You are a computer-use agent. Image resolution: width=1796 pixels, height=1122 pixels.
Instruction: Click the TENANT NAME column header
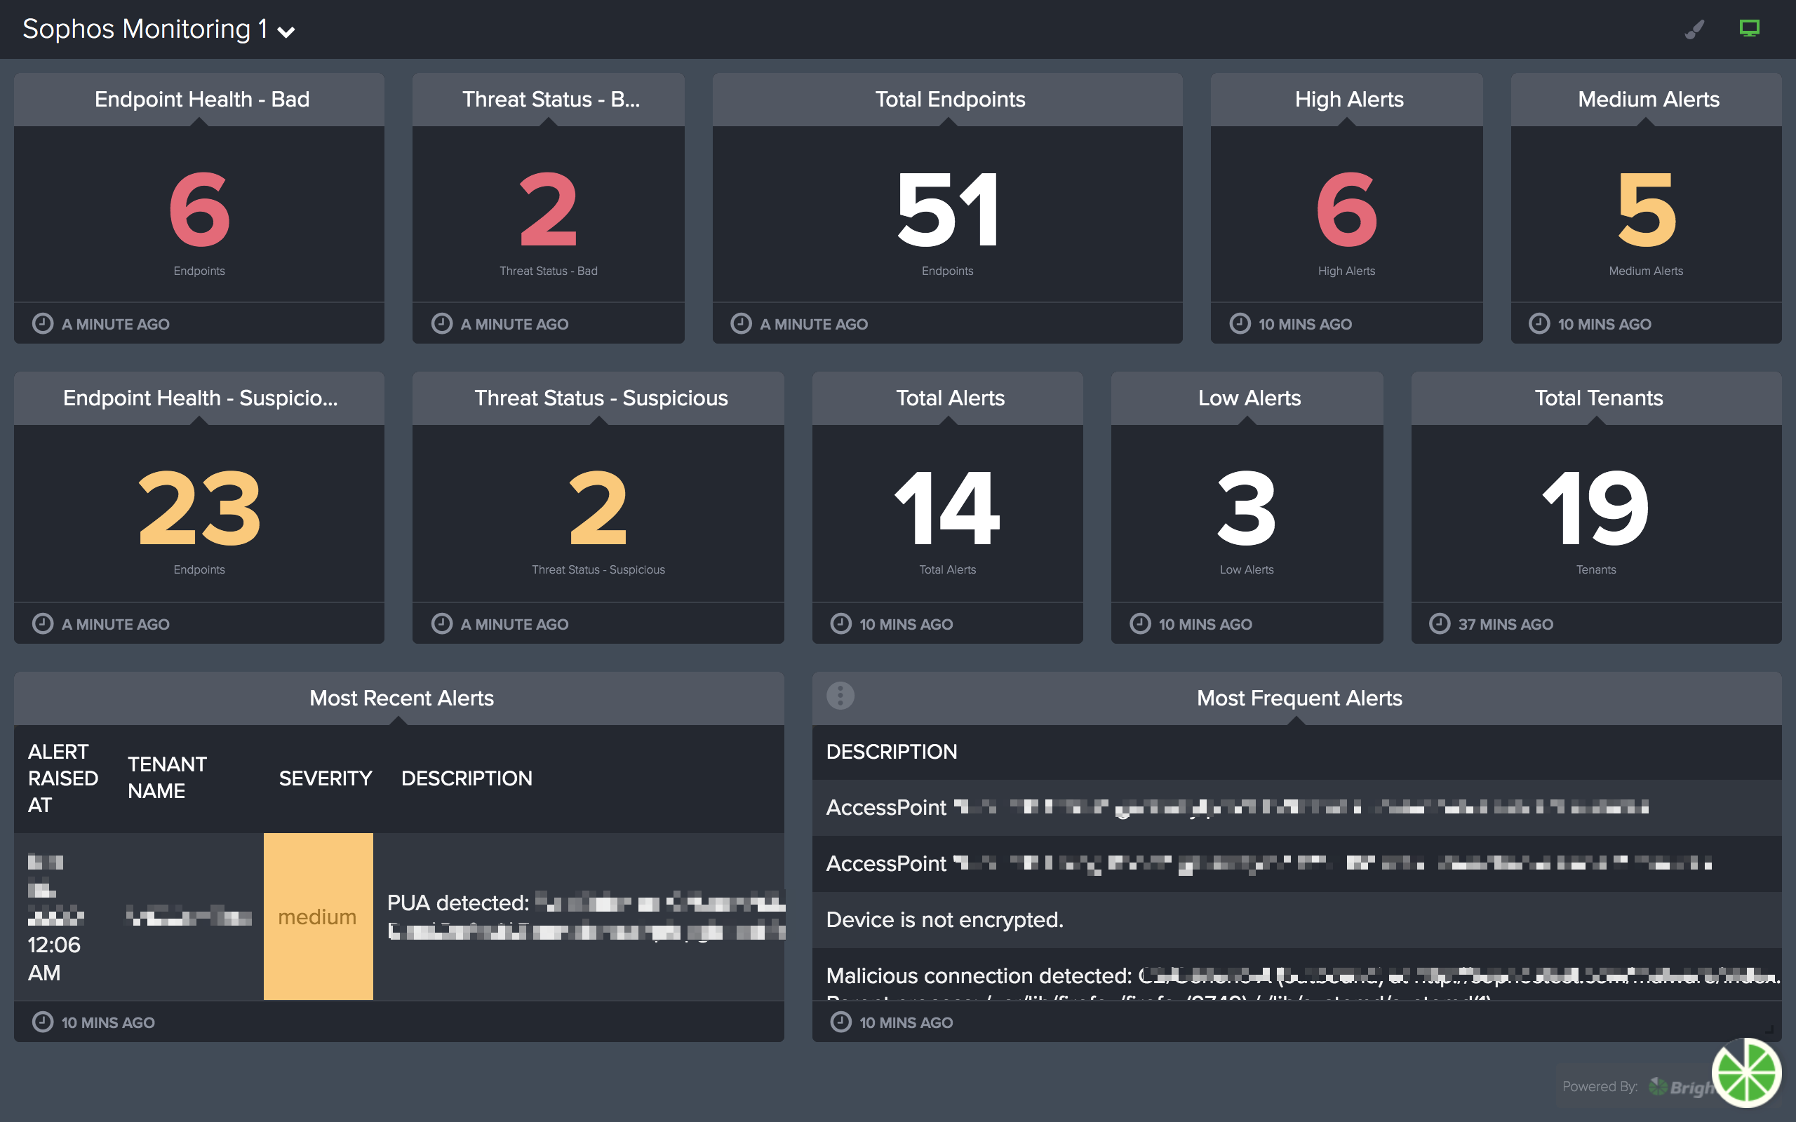[167, 778]
